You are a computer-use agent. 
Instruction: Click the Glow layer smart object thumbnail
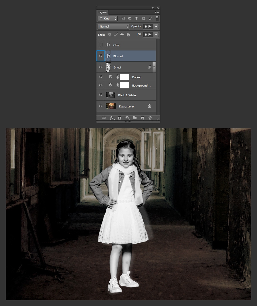[108, 45]
